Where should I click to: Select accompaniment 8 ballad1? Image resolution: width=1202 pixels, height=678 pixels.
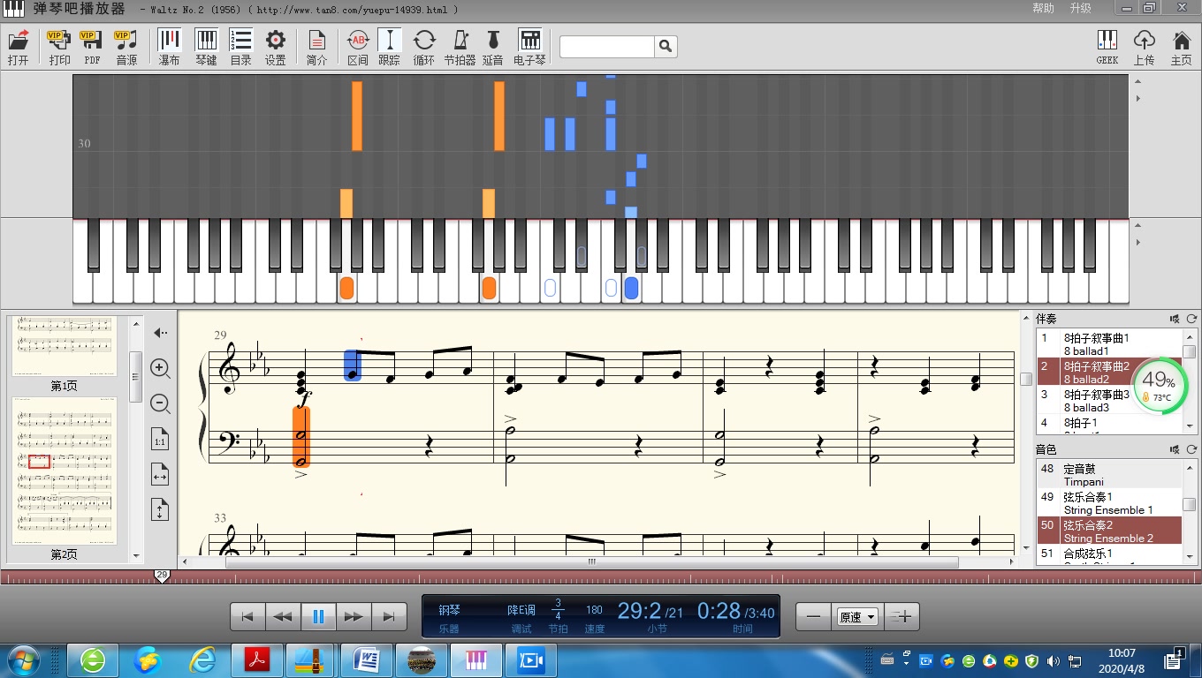(x=1109, y=344)
